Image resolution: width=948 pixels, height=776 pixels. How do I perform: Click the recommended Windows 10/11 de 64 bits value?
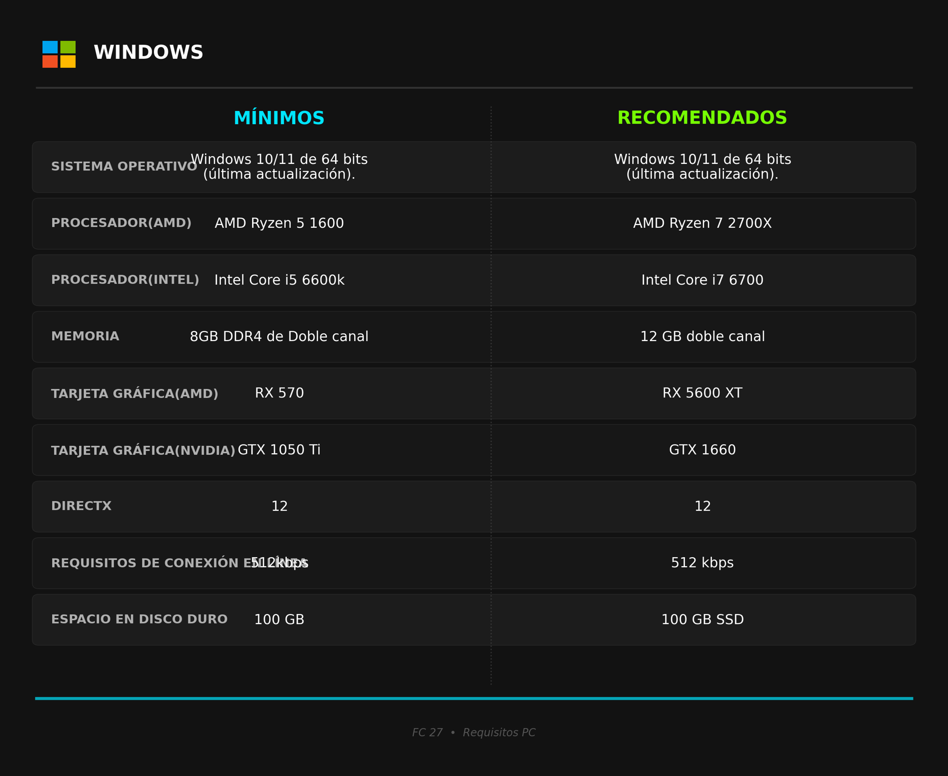(702, 167)
